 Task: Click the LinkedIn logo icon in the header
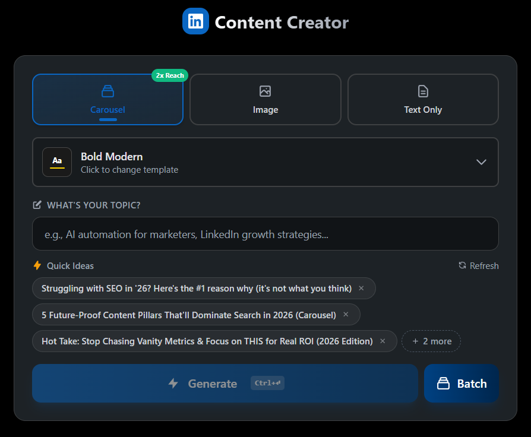[x=195, y=21]
